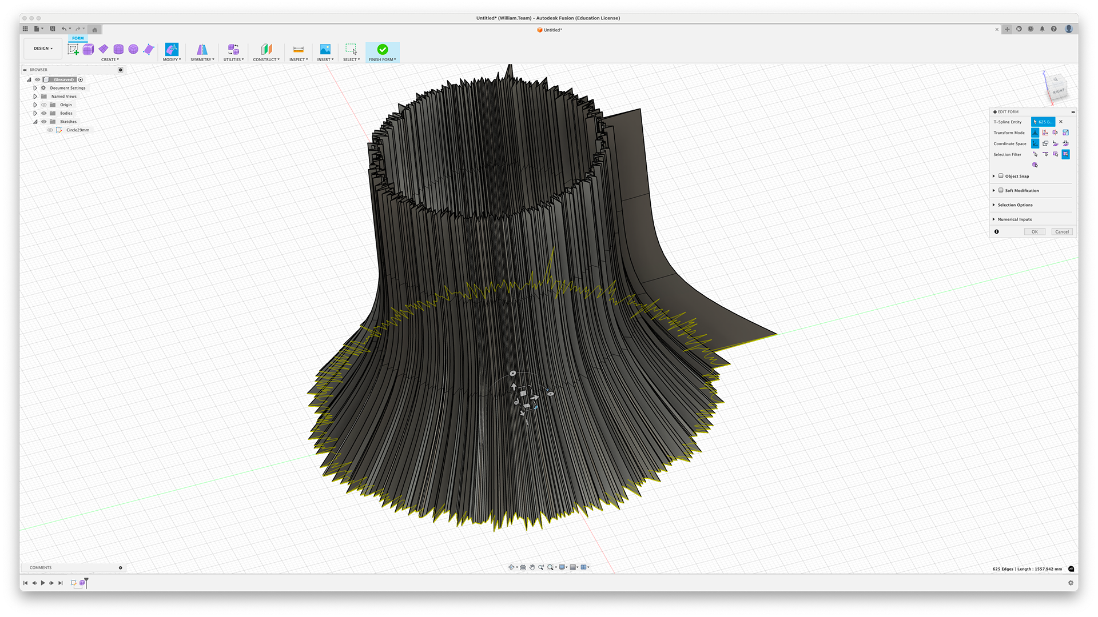Image resolution: width=1098 pixels, height=617 pixels.
Task: Select Translation transform mode icon
Action: point(1045,133)
